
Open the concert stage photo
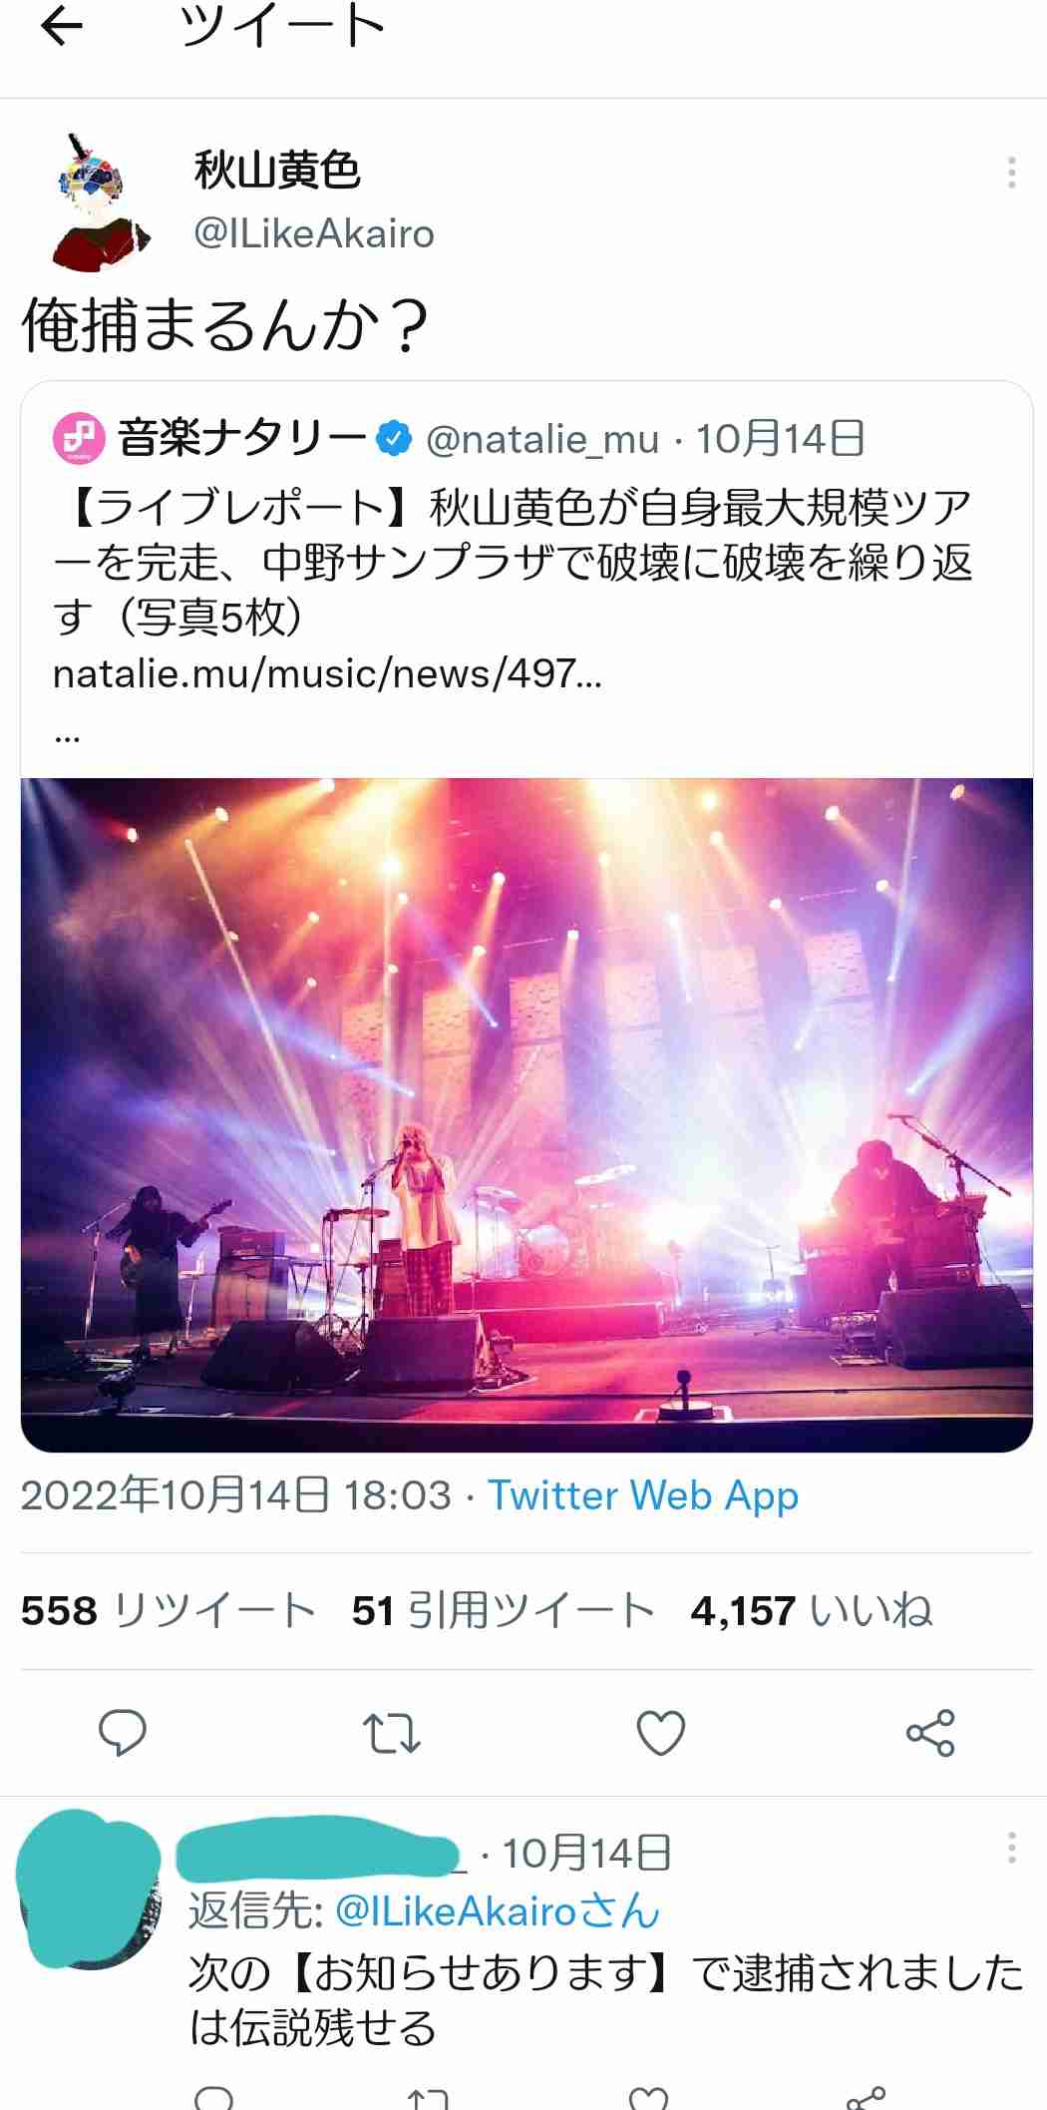tap(526, 1114)
